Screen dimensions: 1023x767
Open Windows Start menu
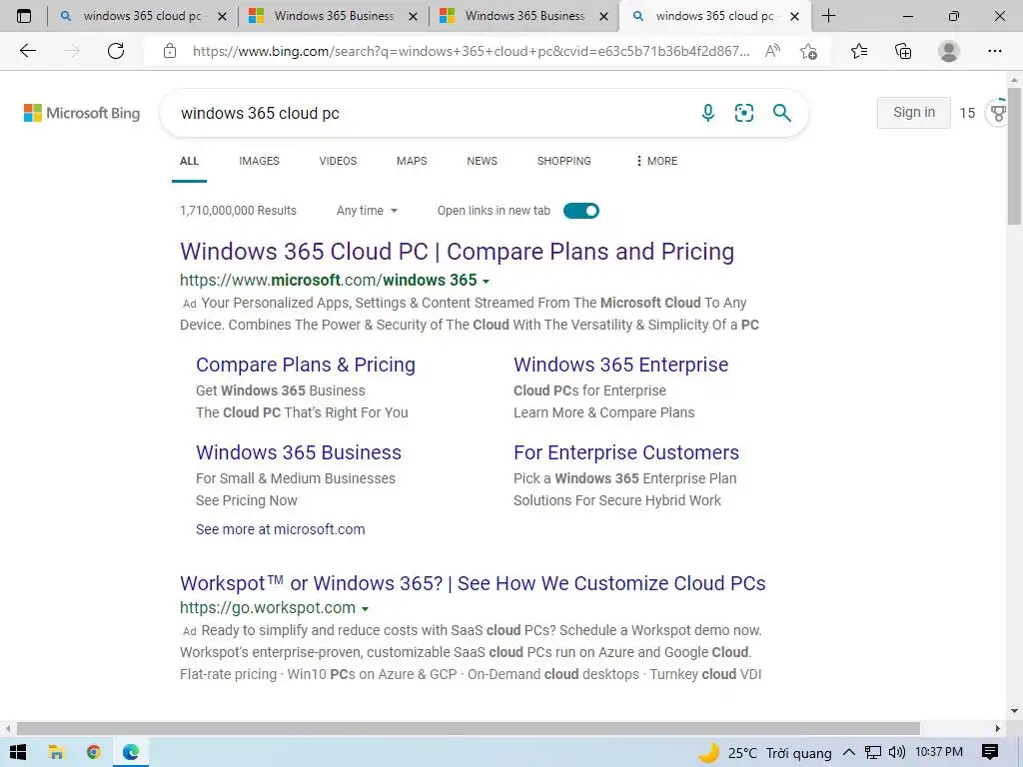click(18, 752)
